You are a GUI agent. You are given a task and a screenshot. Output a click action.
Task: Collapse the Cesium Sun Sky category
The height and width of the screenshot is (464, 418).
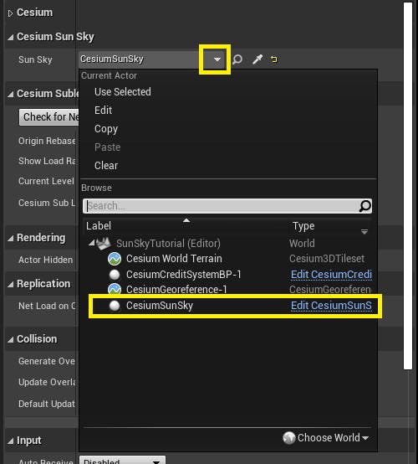pyautogui.click(x=10, y=38)
